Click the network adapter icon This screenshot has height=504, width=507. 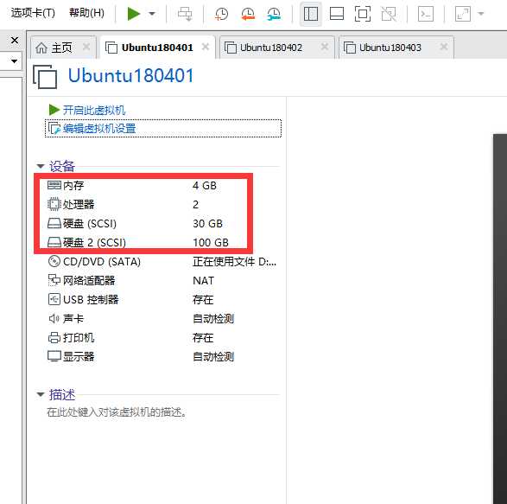pyautogui.click(x=54, y=280)
